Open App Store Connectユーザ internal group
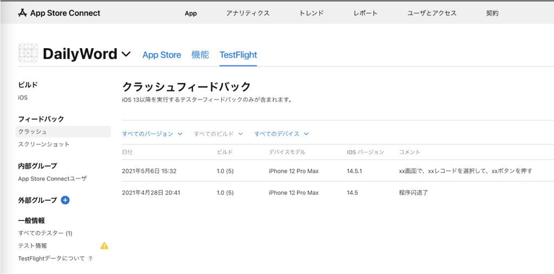The height and width of the screenshot is (274, 554). [x=52, y=179]
